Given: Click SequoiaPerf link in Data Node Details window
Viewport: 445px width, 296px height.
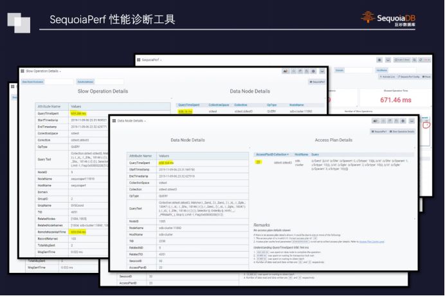Looking at the screenshot, I should pos(379,131).
